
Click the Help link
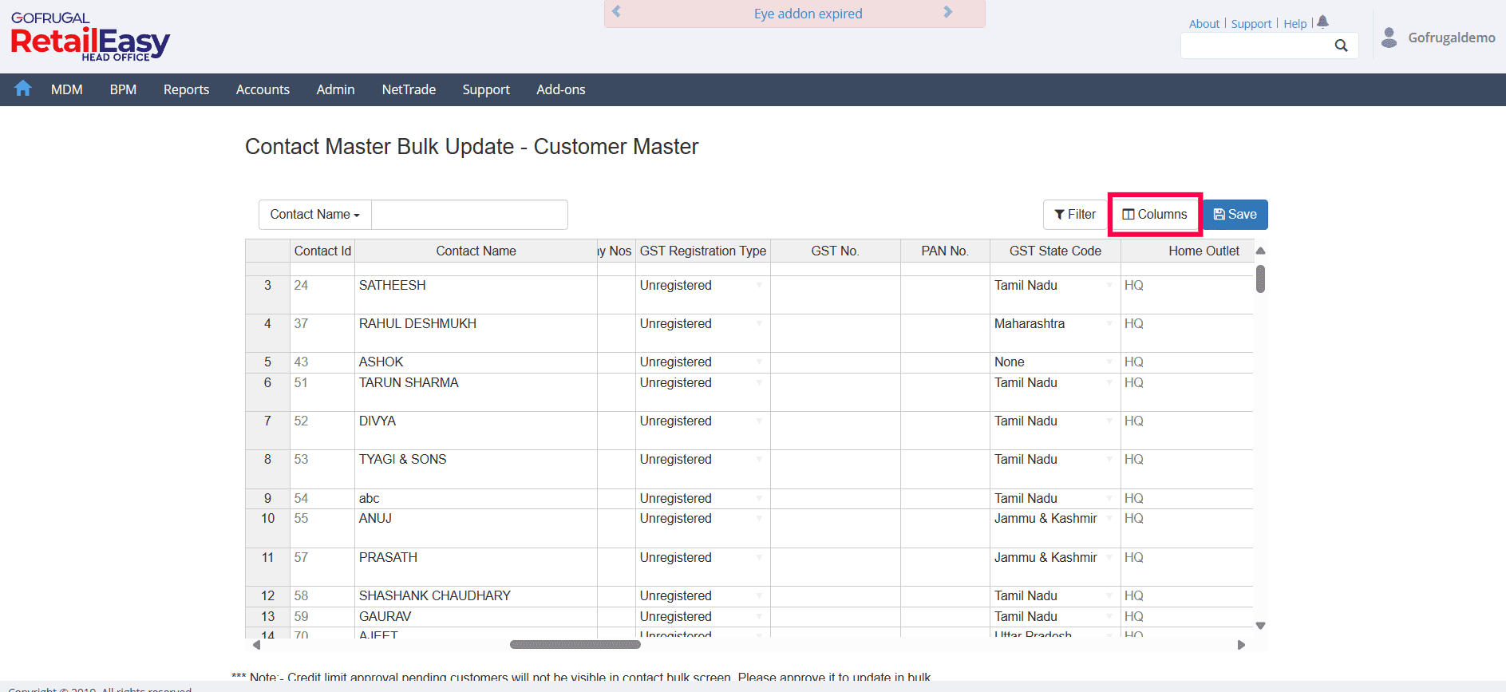coord(1295,24)
